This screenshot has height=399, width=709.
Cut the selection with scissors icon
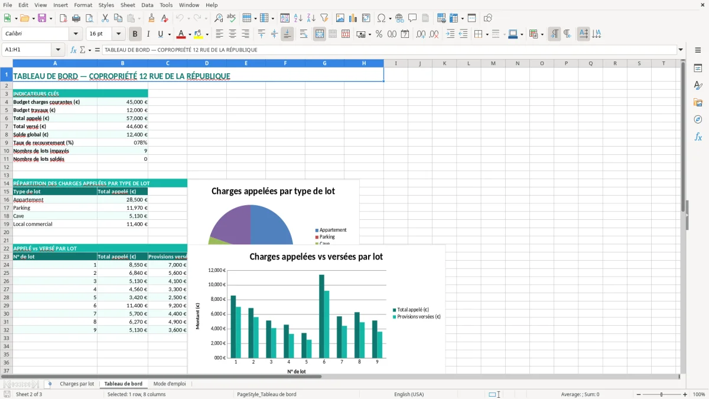(x=105, y=18)
